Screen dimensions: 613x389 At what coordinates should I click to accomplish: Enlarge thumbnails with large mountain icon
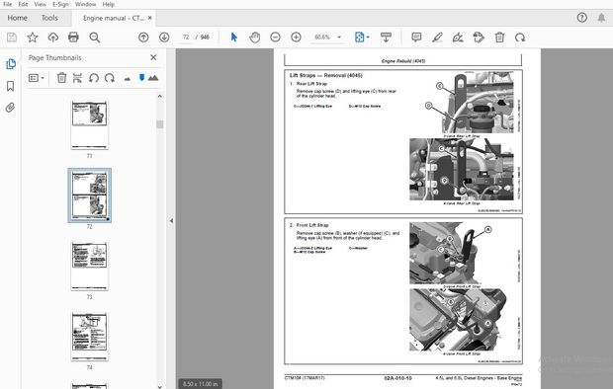(x=153, y=78)
